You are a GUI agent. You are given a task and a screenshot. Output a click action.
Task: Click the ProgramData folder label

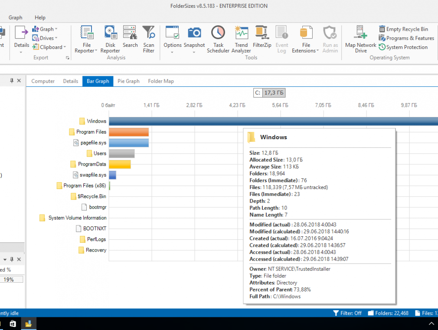tap(92, 164)
